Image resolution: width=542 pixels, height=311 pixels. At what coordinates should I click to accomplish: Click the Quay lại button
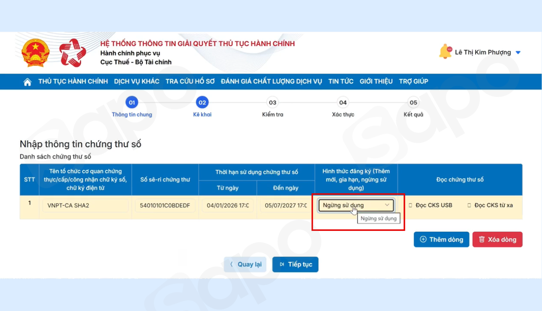(245, 264)
